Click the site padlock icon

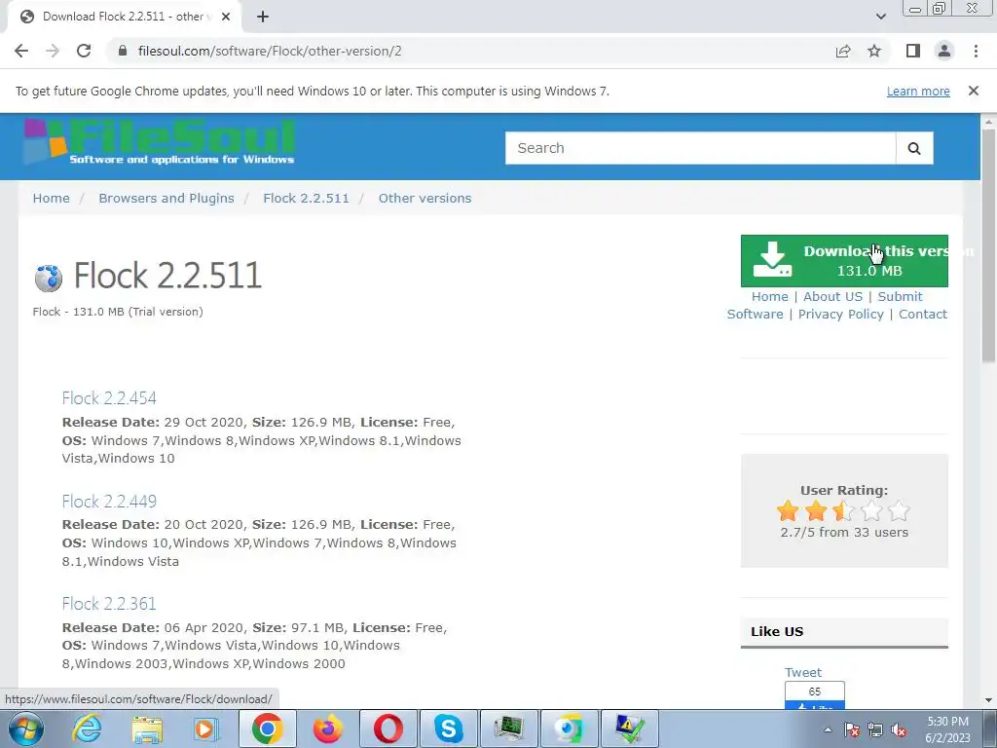[123, 51]
